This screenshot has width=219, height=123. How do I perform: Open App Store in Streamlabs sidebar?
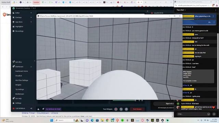point(19,22)
